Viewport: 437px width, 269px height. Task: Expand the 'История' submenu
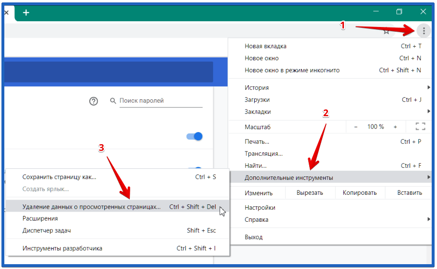tap(330, 88)
